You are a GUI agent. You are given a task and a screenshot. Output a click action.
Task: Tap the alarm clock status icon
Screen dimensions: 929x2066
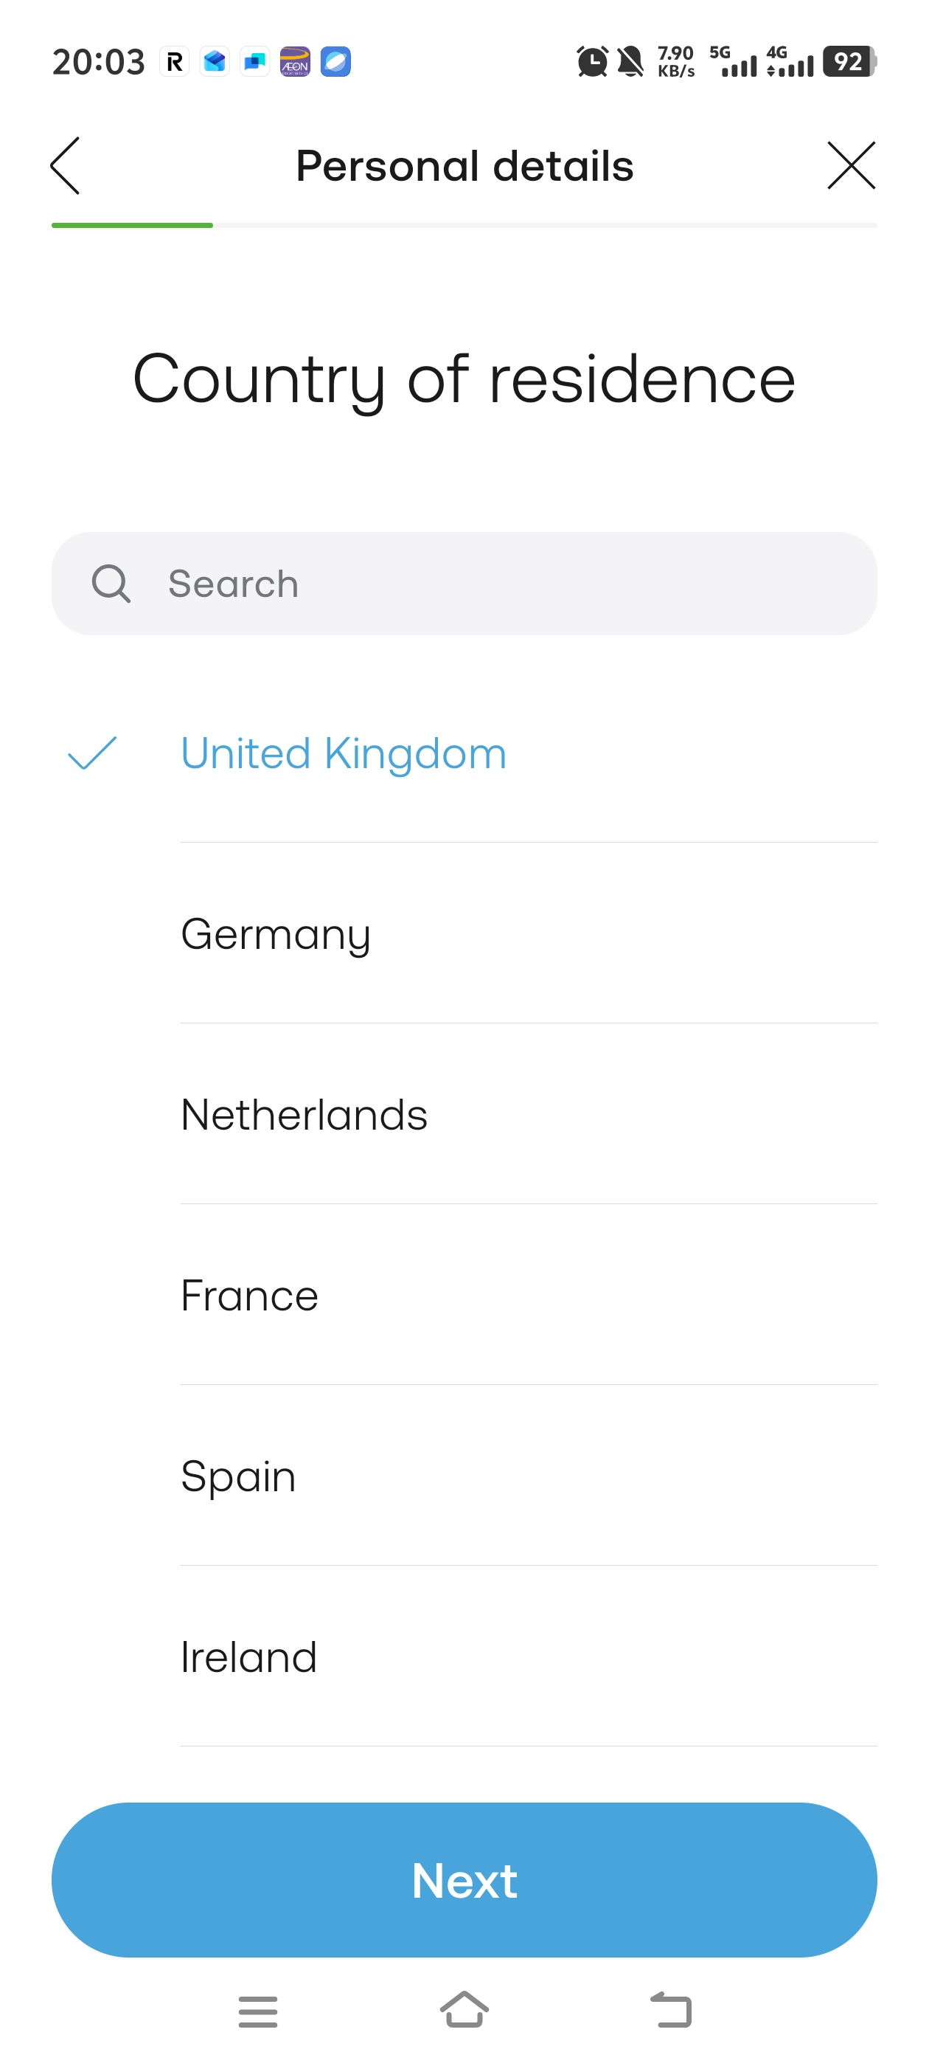[x=592, y=62]
